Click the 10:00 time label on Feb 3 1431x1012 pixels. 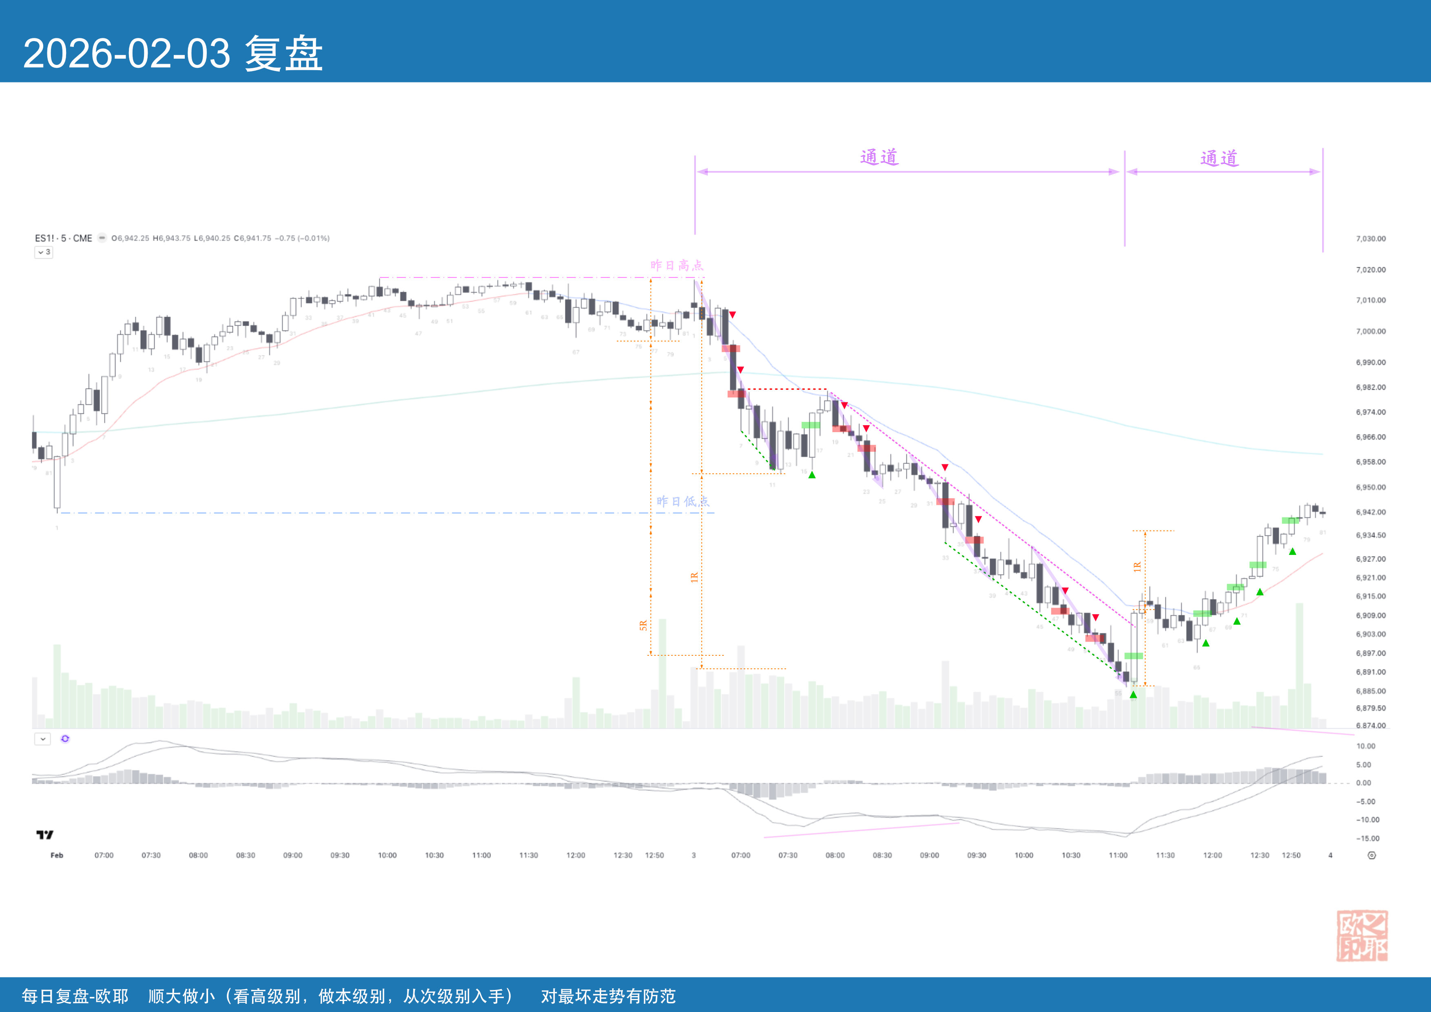click(x=1023, y=855)
